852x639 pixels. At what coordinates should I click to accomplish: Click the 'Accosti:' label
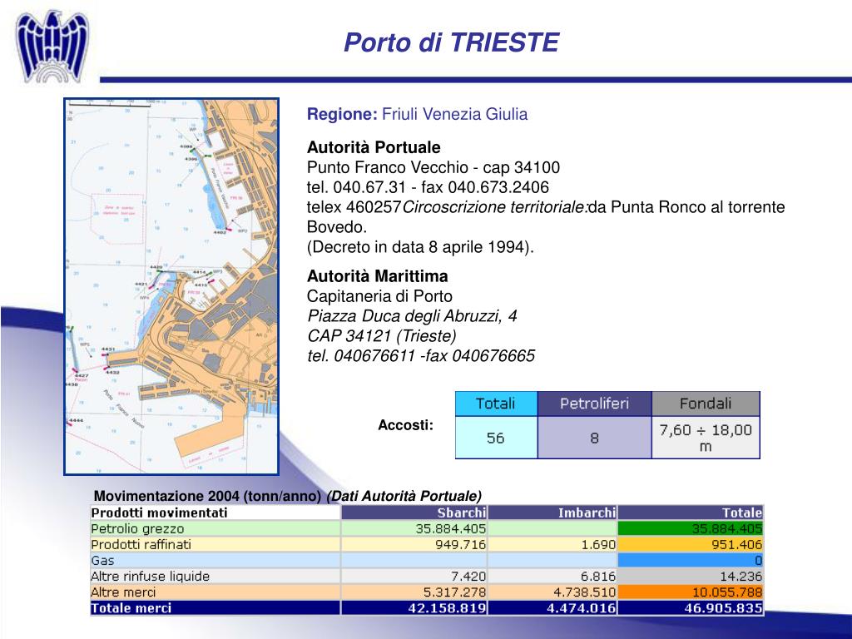[x=406, y=425]
